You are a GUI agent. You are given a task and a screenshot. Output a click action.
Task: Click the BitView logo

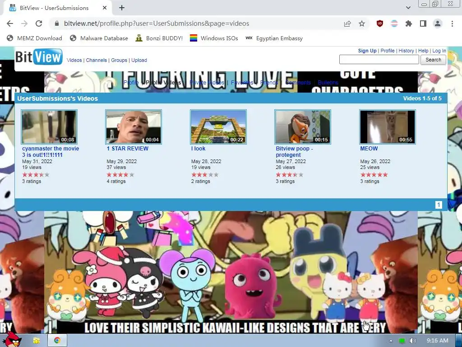click(x=39, y=56)
